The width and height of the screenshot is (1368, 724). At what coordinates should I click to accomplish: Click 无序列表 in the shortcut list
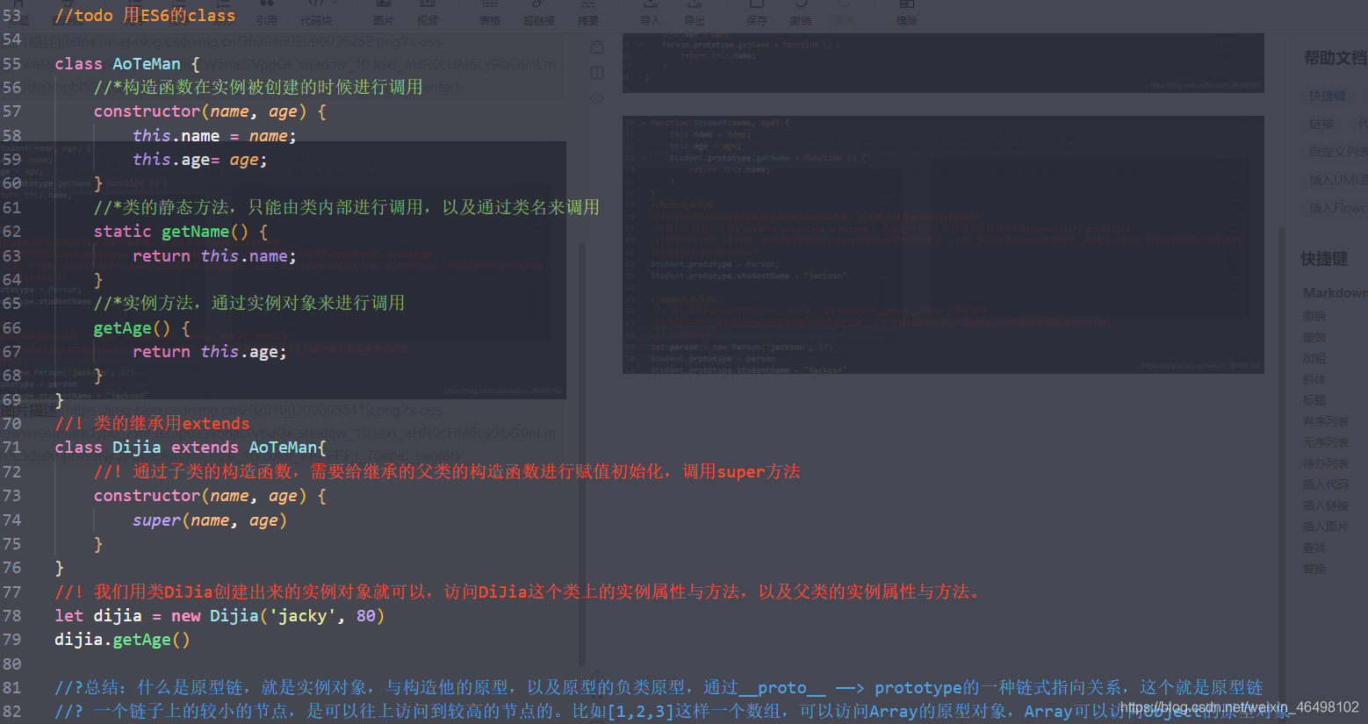[1326, 442]
